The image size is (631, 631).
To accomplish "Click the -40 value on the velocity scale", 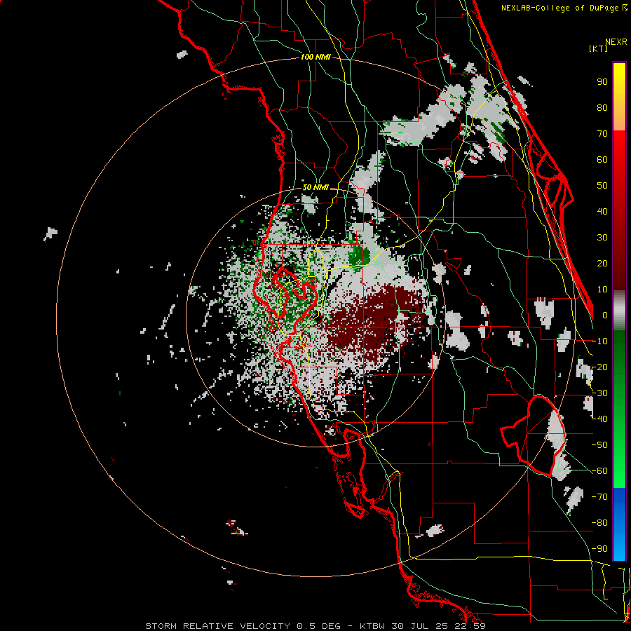I will (x=599, y=419).
